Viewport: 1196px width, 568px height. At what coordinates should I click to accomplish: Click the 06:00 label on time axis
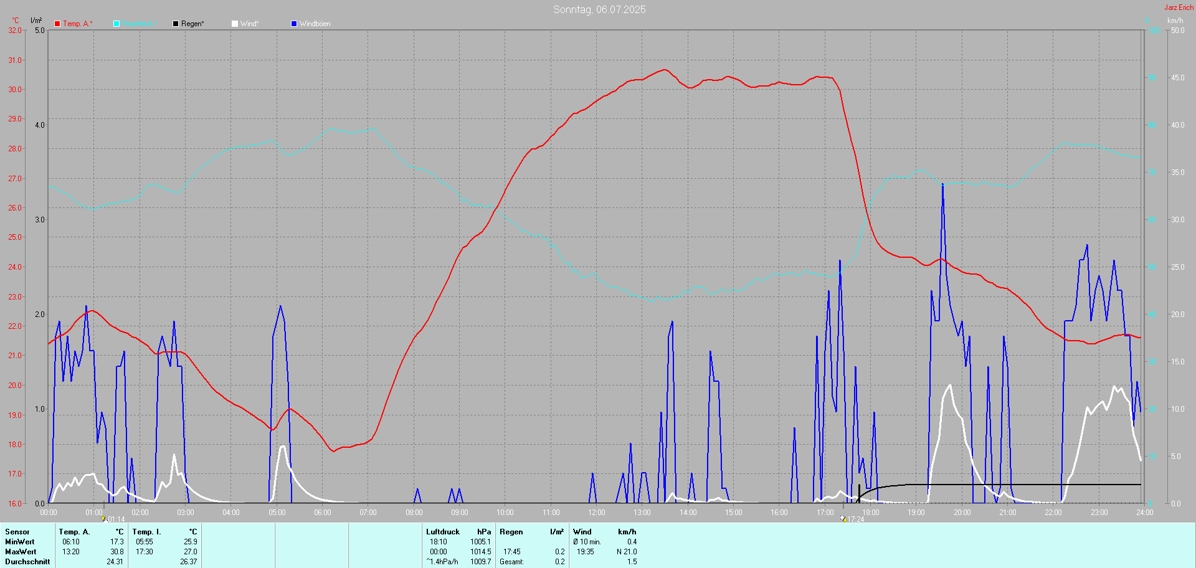click(x=323, y=513)
